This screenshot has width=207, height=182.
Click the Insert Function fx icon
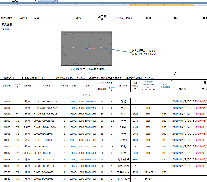pyautogui.click(x=54, y=1)
